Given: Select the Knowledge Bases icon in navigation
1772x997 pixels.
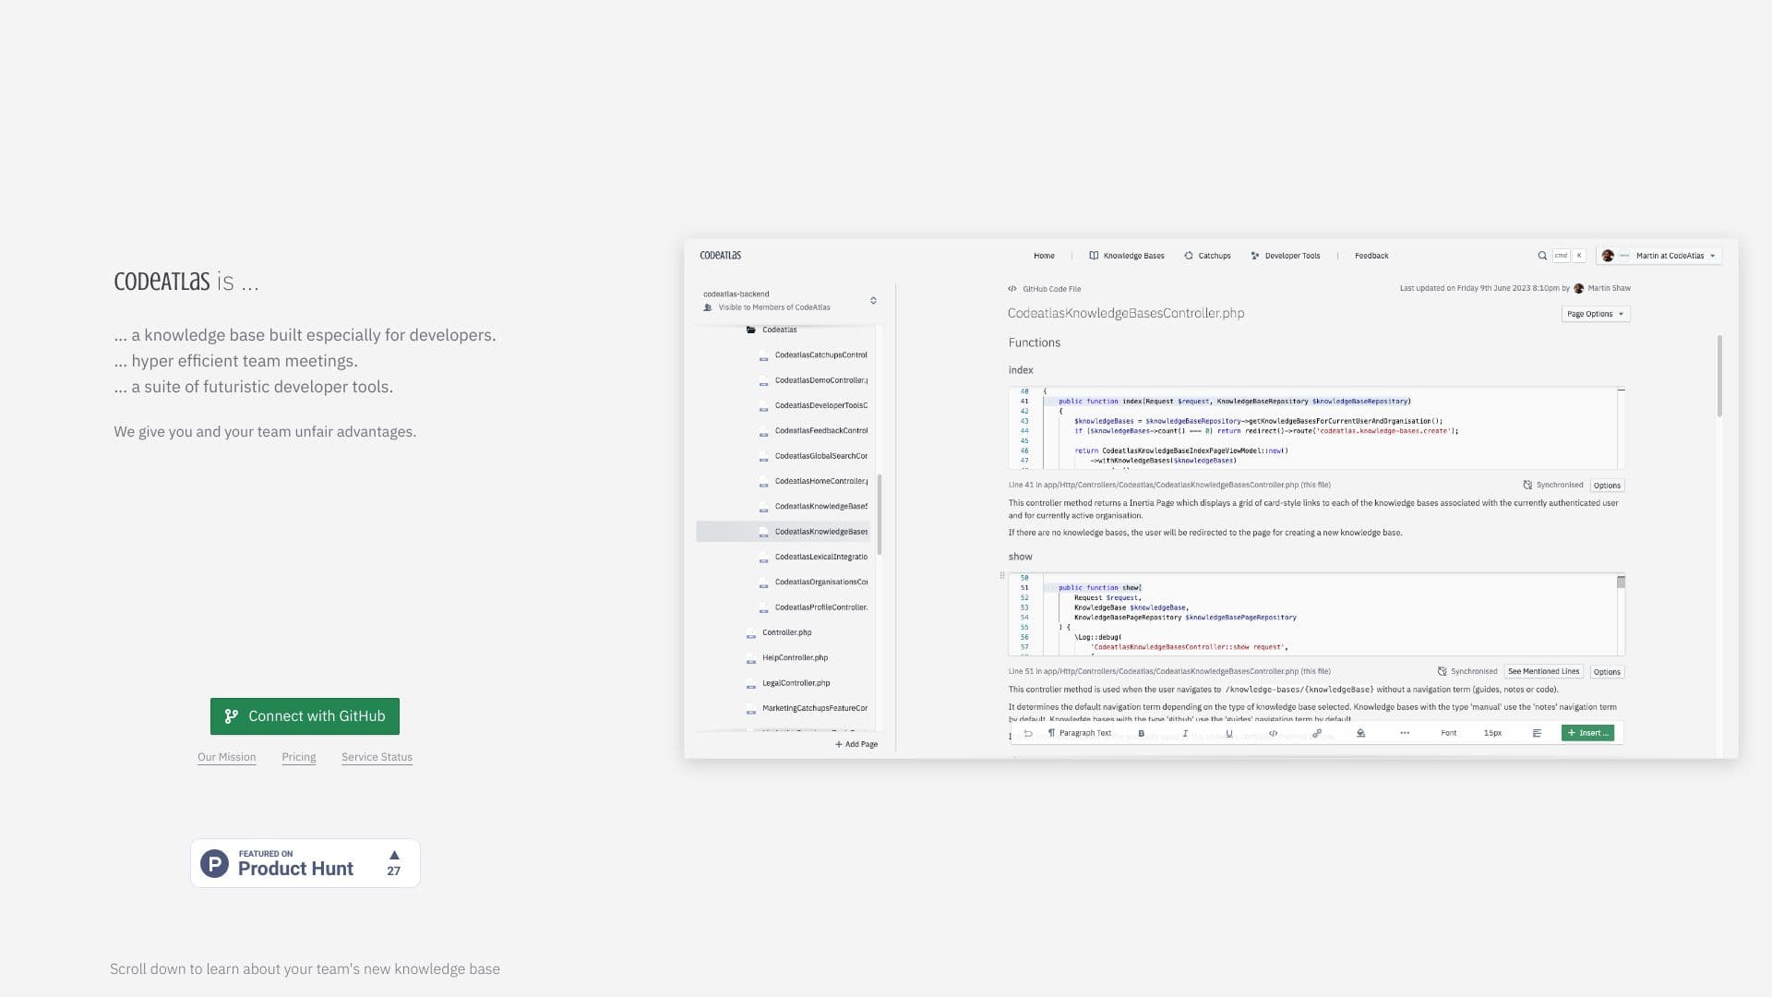Looking at the screenshot, I should (1094, 256).
